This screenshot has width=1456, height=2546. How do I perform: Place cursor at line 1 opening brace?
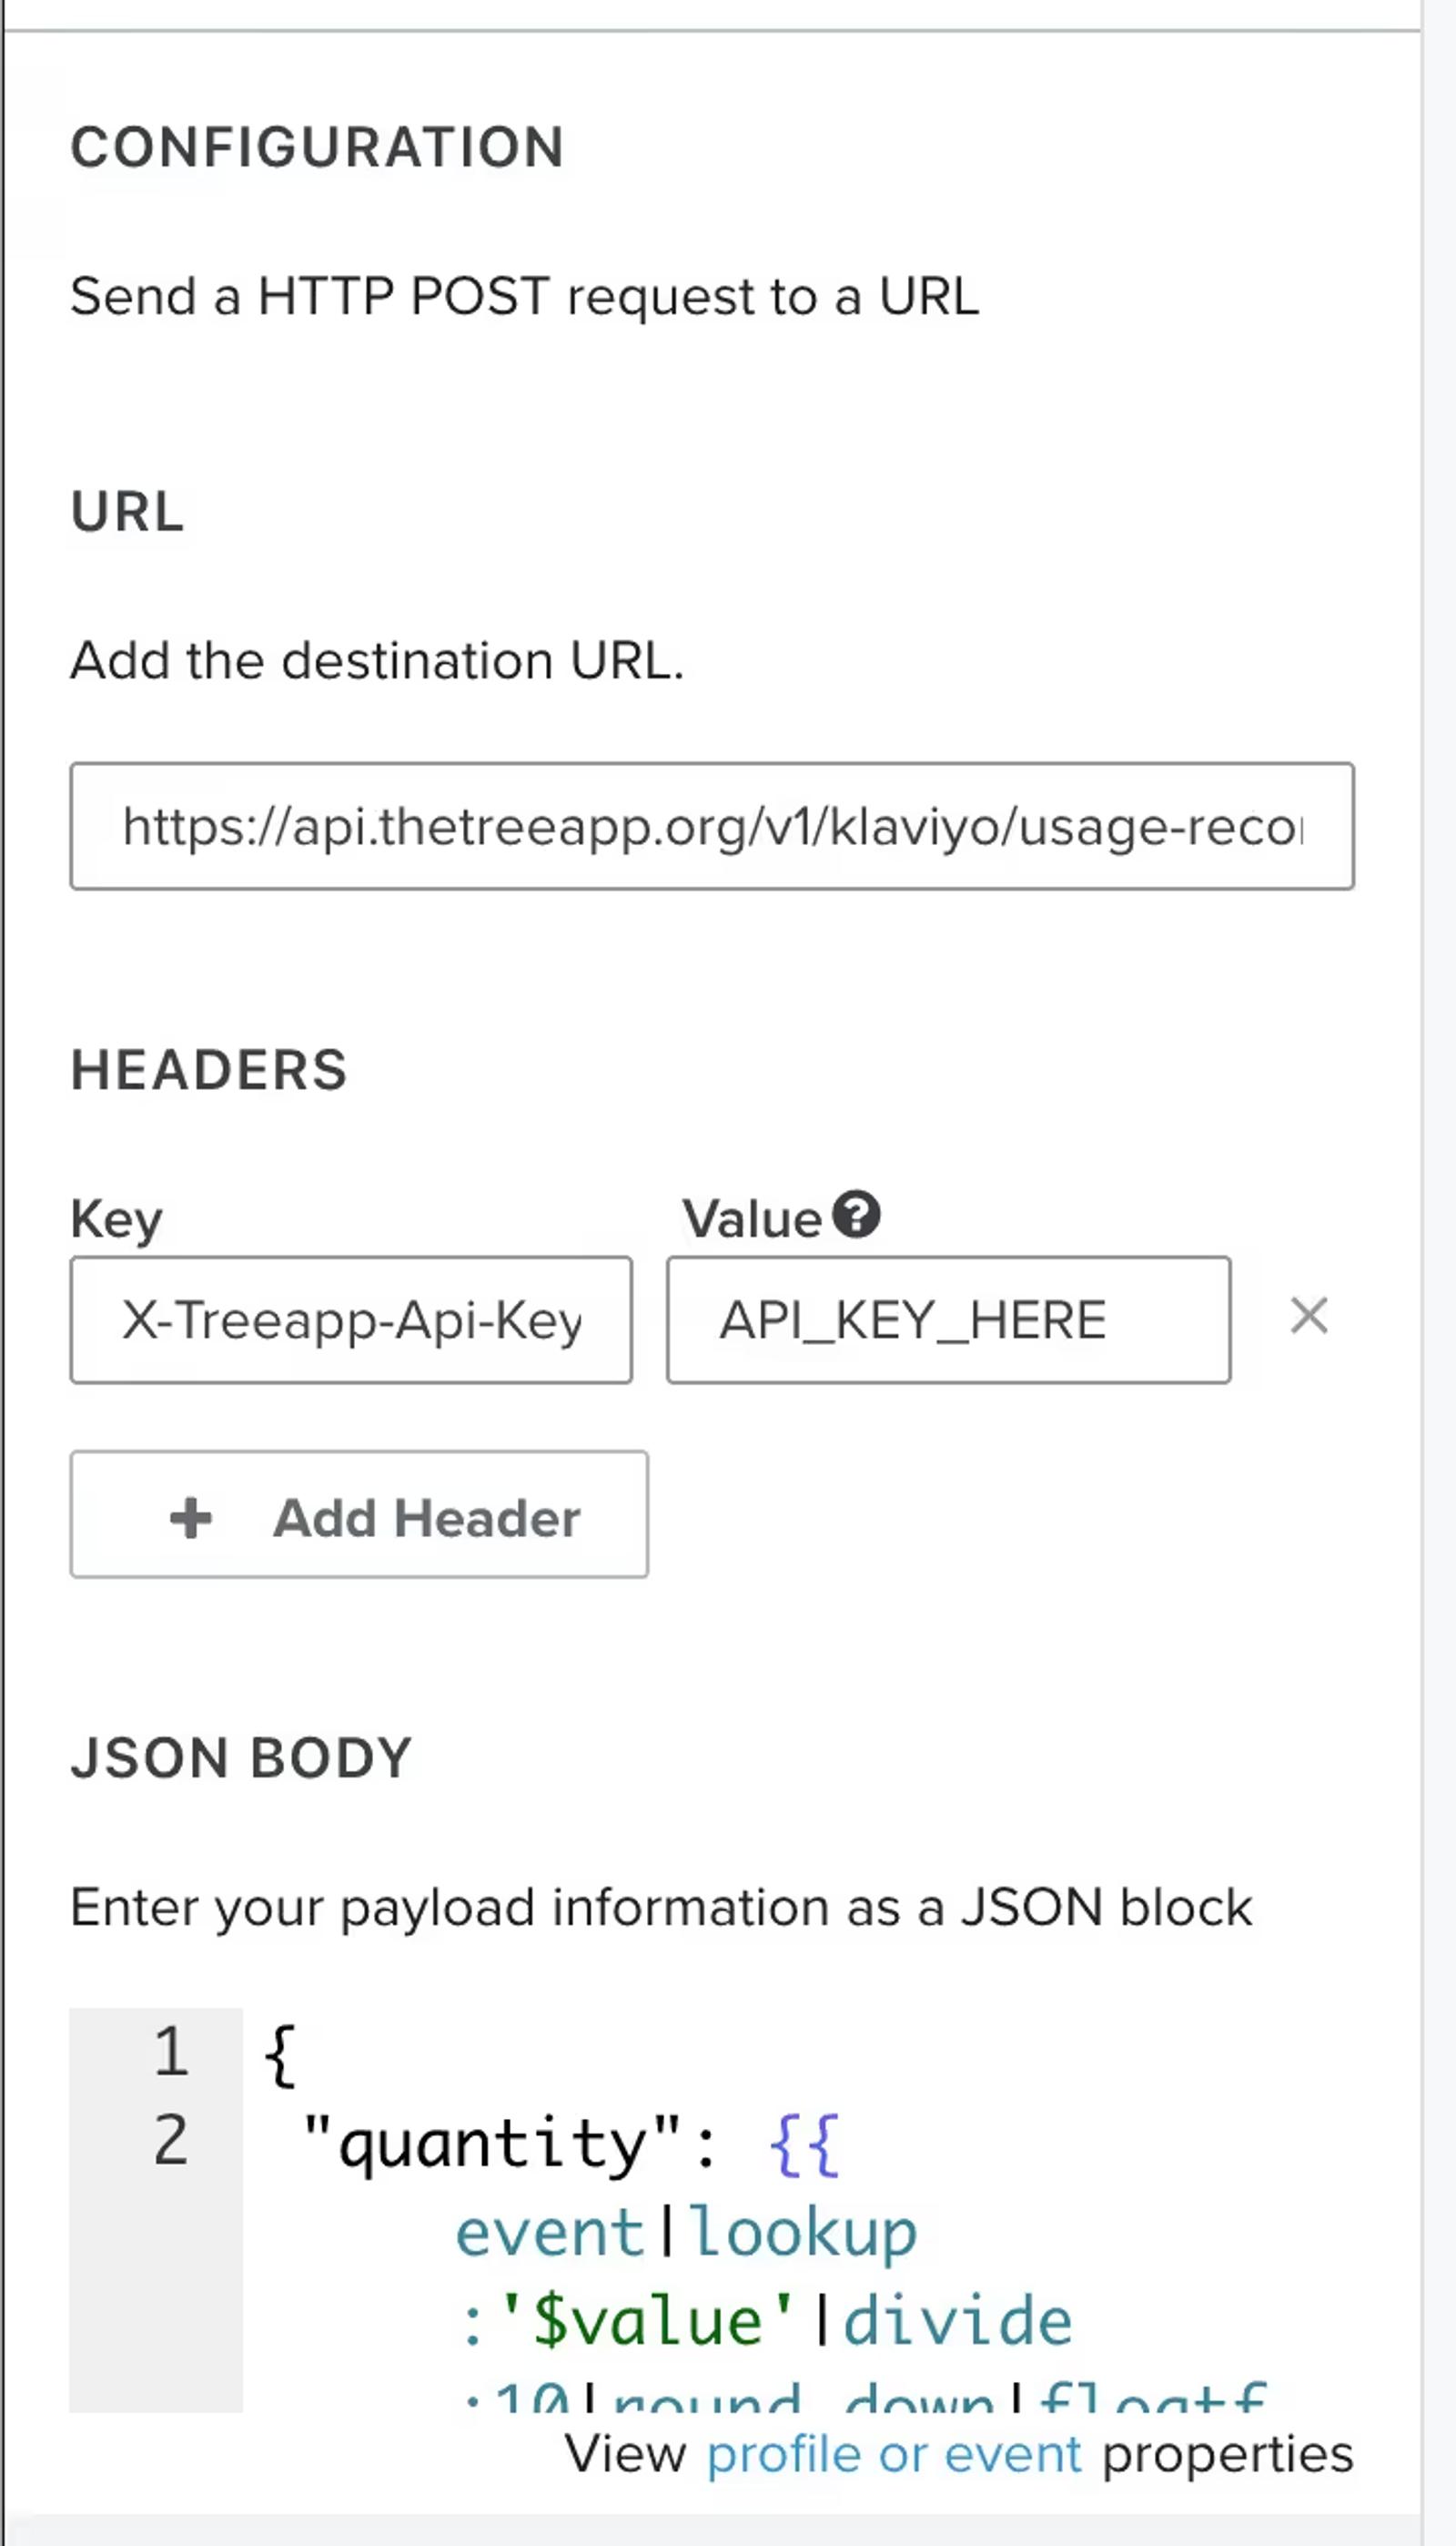tap(280, 2055)
